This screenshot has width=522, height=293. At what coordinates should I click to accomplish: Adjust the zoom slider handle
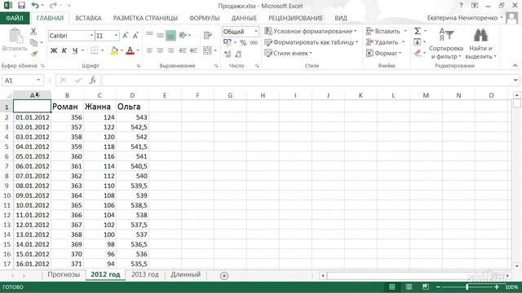pos(467,286)
